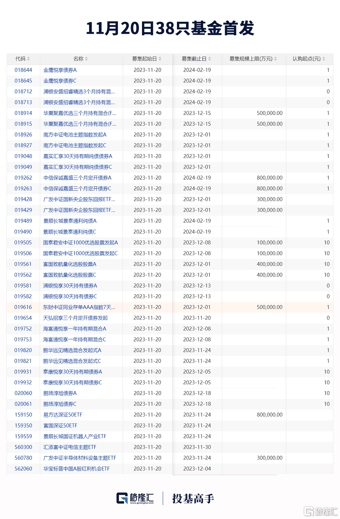Open the 金鹰悦享债券A fund name
This screenshot has height=519, width=340.
[60, 70]
